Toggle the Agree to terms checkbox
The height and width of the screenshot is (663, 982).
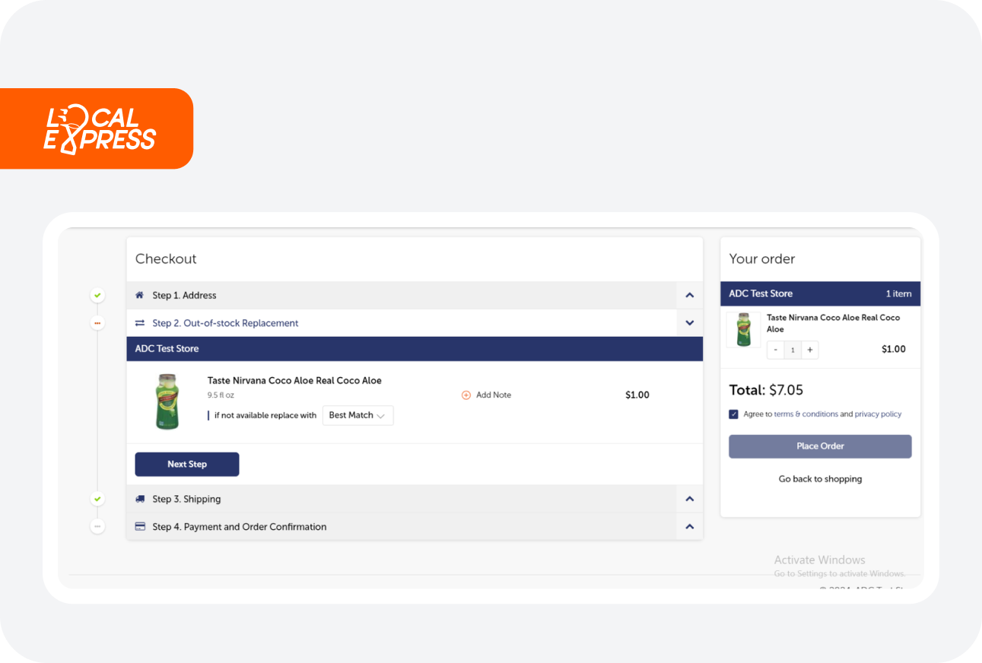click(733, 414)
